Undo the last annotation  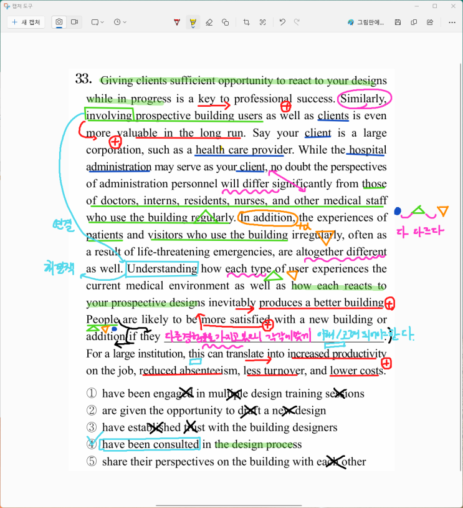point(282,22)
